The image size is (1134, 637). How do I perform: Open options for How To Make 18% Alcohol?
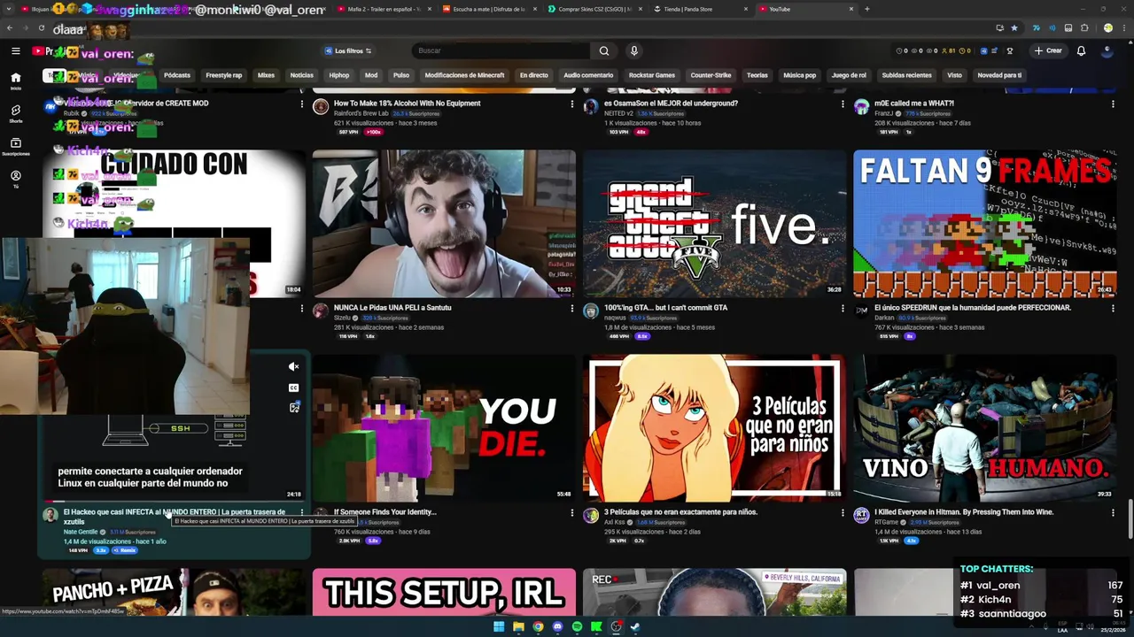point(571,104)
